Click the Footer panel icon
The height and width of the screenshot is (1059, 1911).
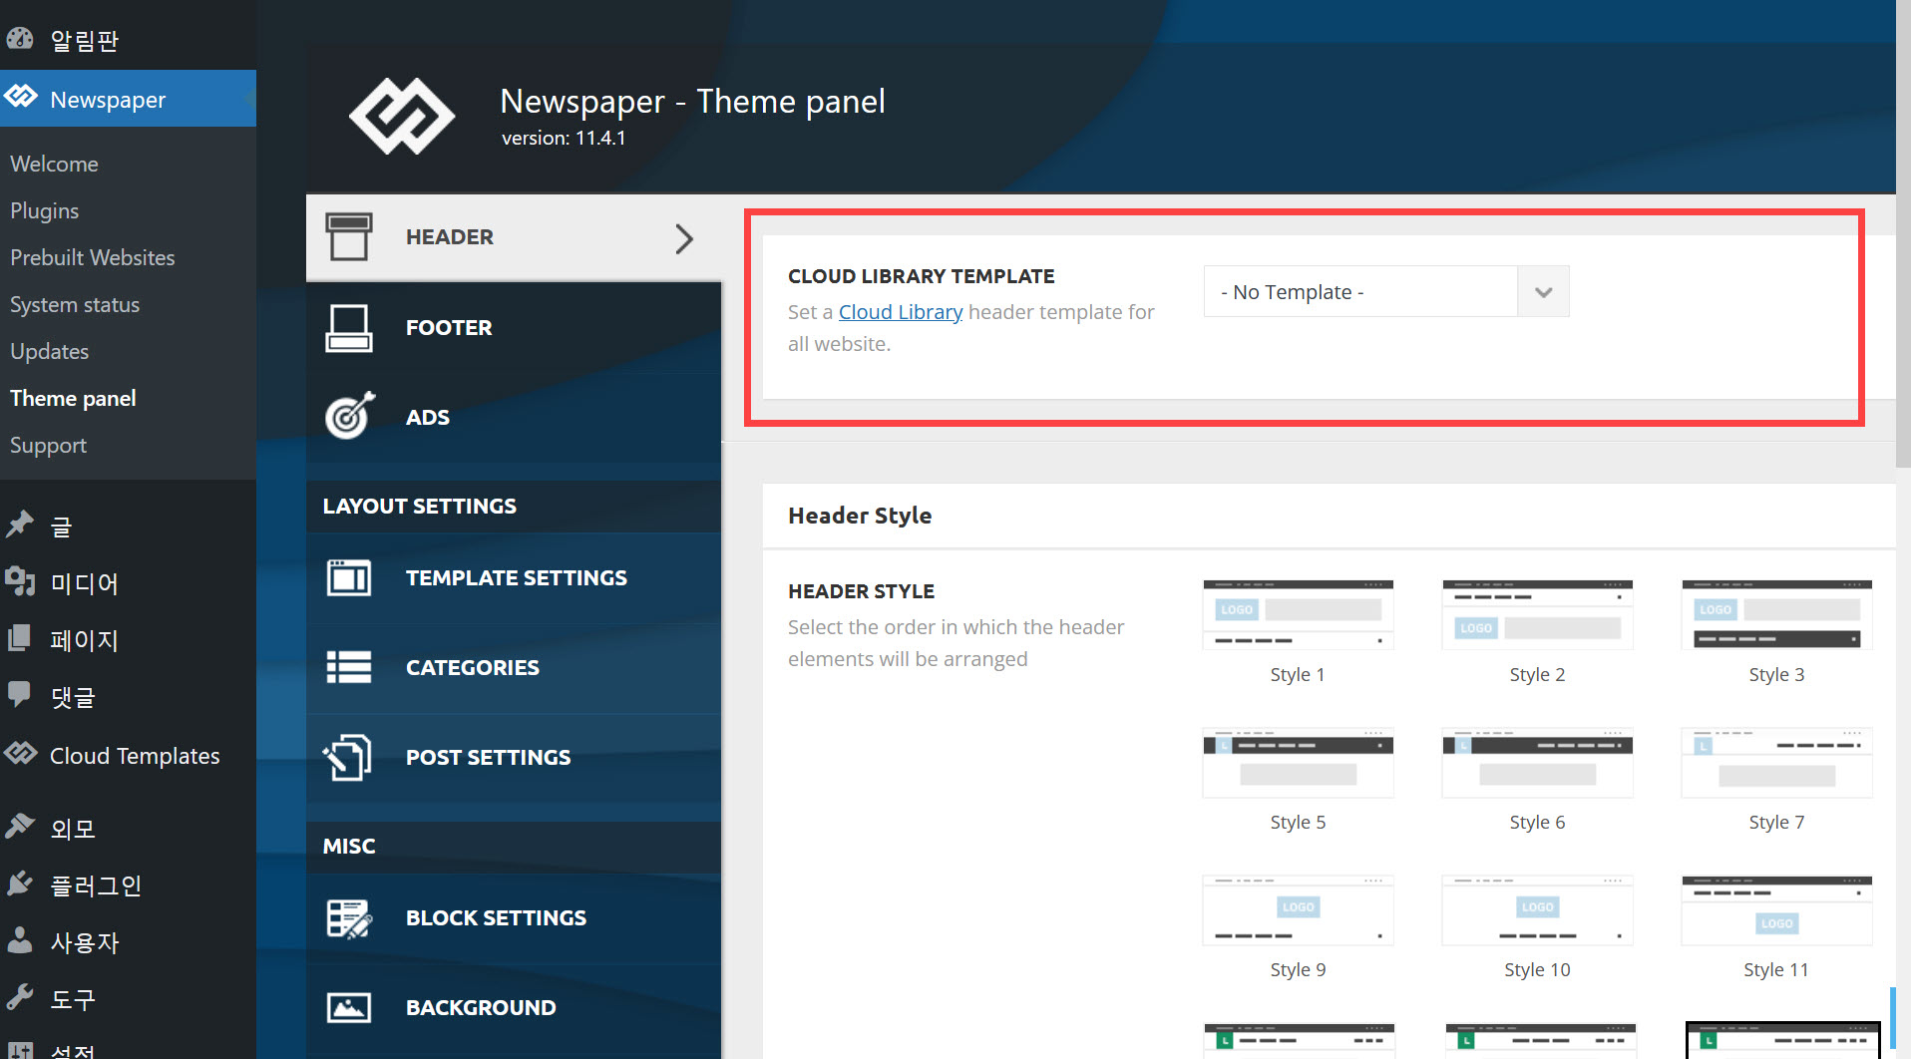tap(348, 328)
